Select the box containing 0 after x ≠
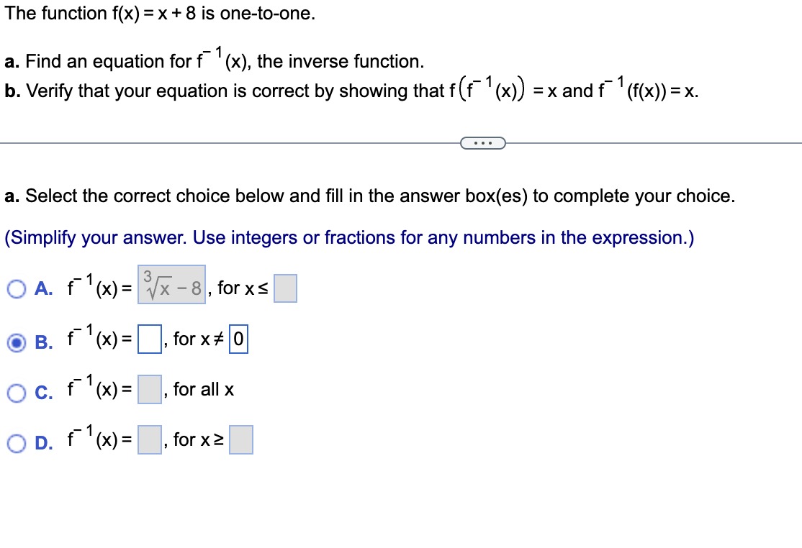Screen dimensions: 802x548 238,339
